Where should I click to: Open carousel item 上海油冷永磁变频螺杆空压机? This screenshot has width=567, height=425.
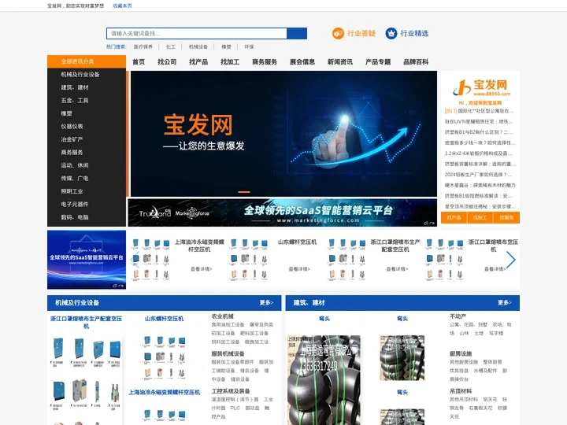pyautogui.click(x=199, y=246)
